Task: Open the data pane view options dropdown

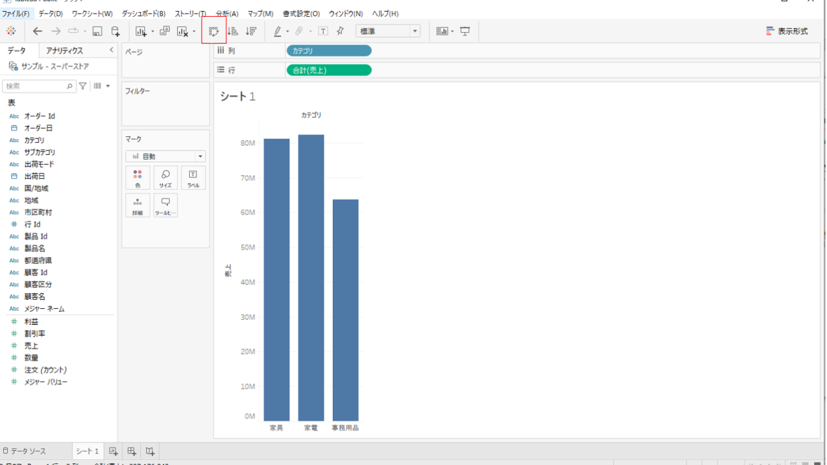Action: (102, 86)
